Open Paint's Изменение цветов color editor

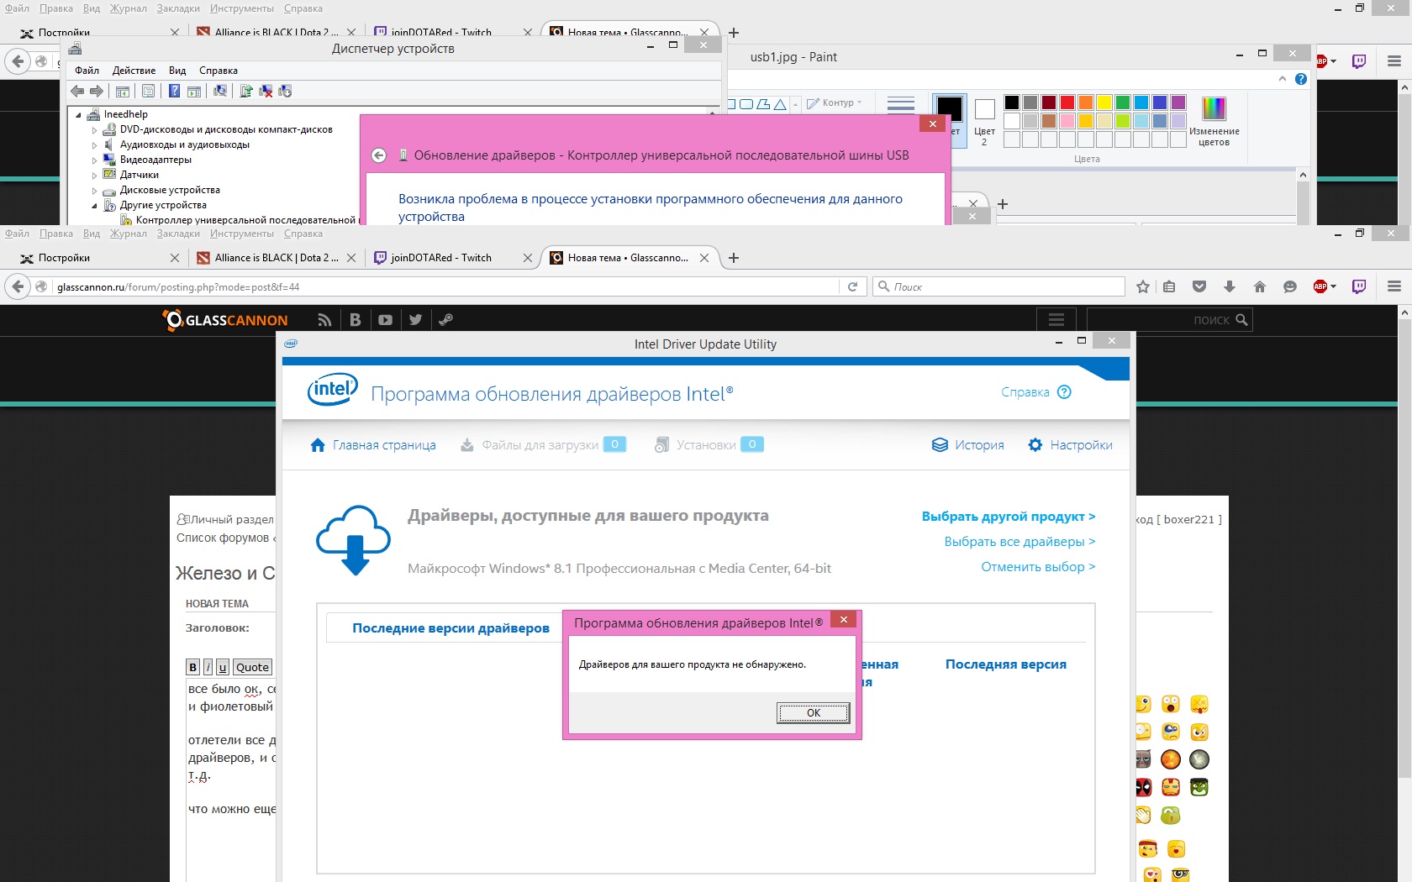(1214, 121)
